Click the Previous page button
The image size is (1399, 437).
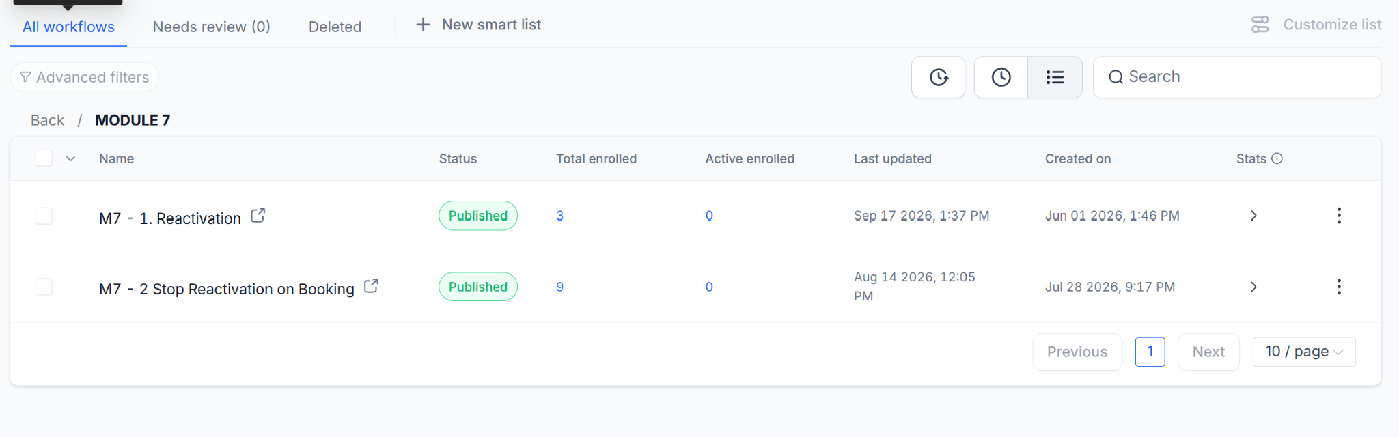(1077, 352)
